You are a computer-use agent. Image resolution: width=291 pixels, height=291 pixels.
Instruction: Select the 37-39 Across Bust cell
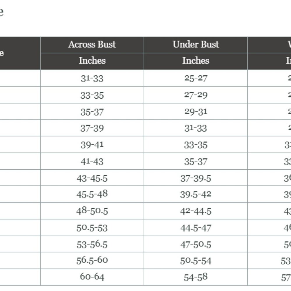pos(92,128)
